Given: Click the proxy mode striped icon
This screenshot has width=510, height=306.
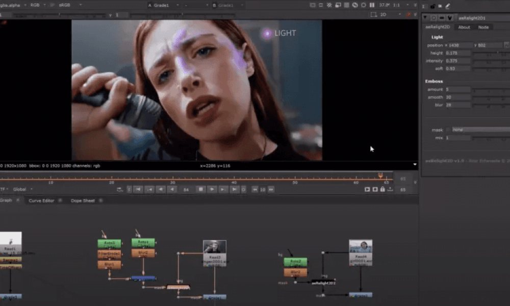Looking at the screenshot, I should point(329,5).
